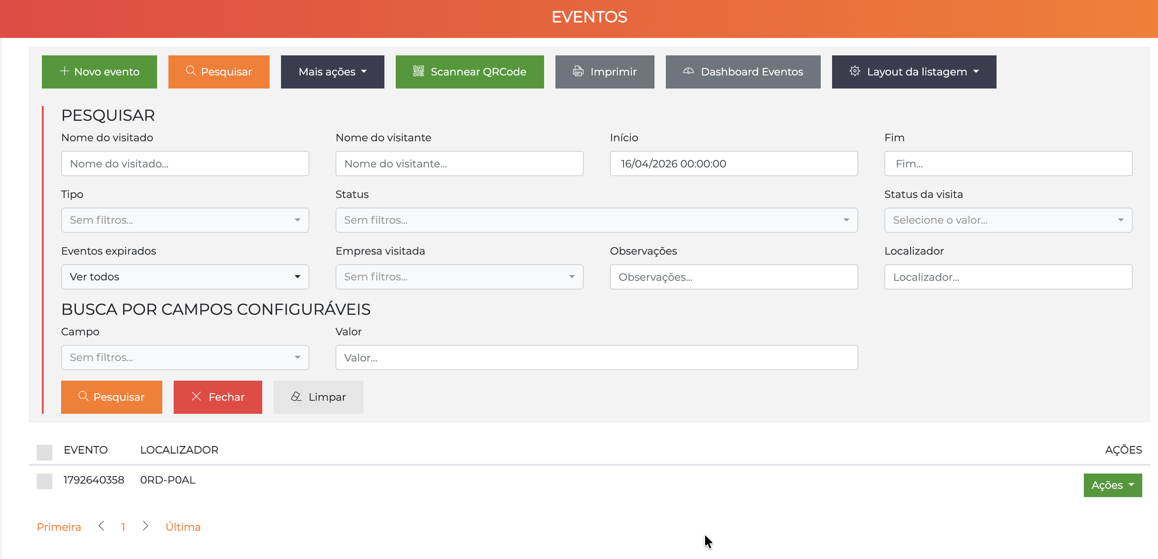Click the Scannear QRCode button label
Image resolution: width=1158 pixels, height=559 pixels.
478,72
